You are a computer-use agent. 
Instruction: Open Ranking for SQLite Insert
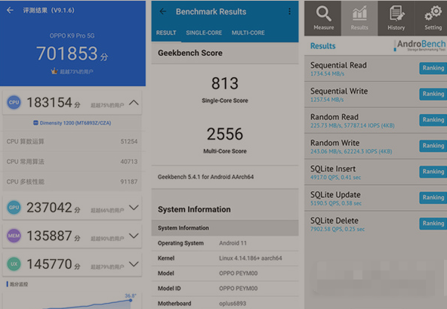pos(433,171)
